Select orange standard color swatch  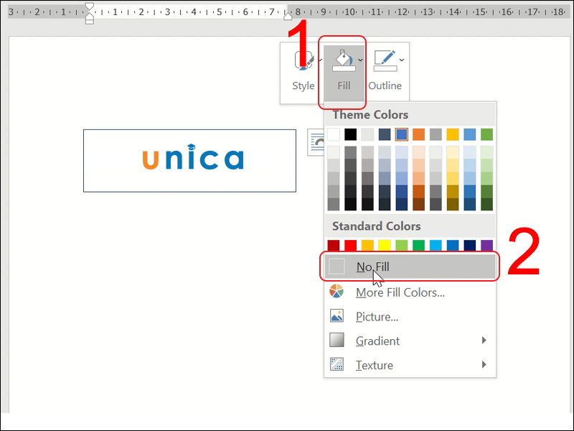click(367, 245)
